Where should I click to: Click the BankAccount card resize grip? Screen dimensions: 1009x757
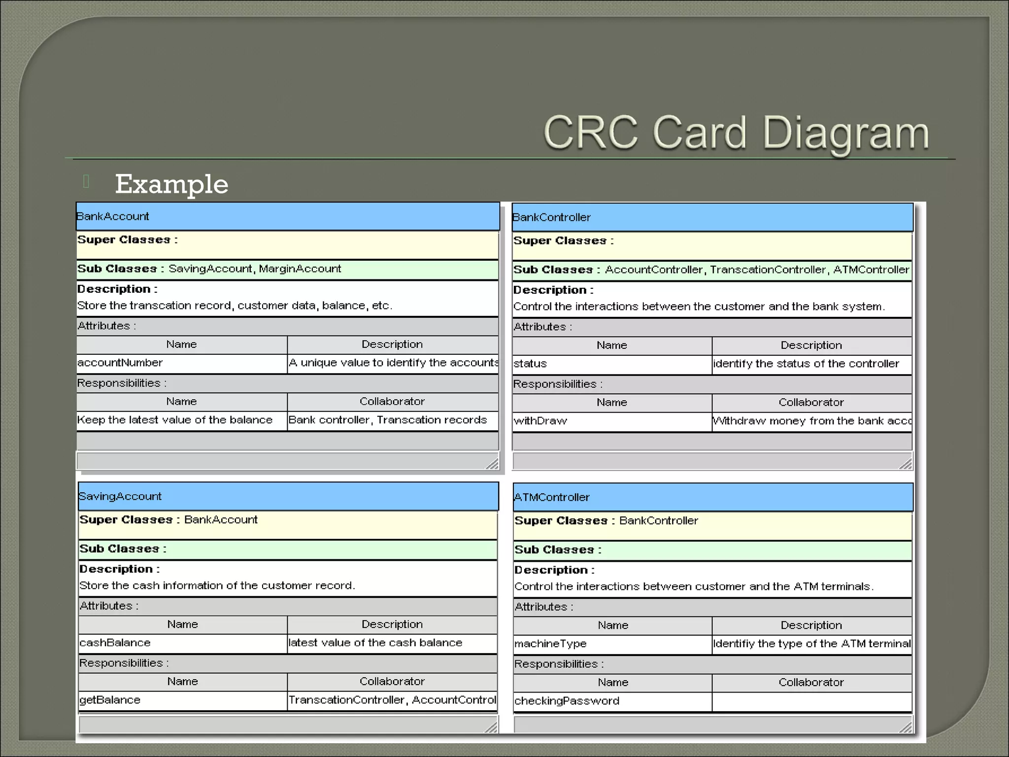pyautogui.click(x=492, y=463)
